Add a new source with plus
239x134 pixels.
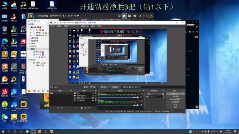(75, 108)
